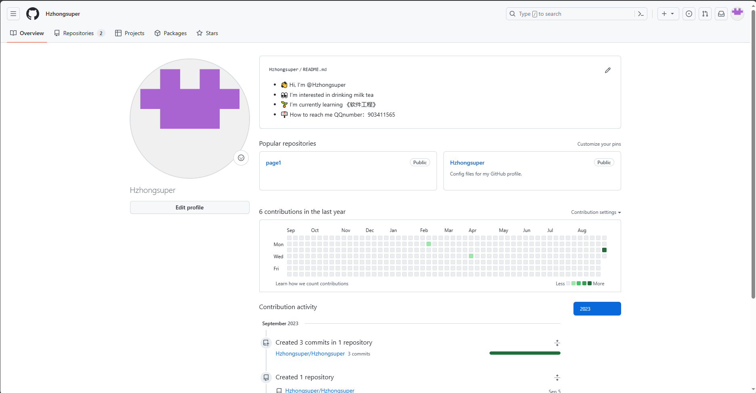Open the Issues icon in header

tap(689, 14)
